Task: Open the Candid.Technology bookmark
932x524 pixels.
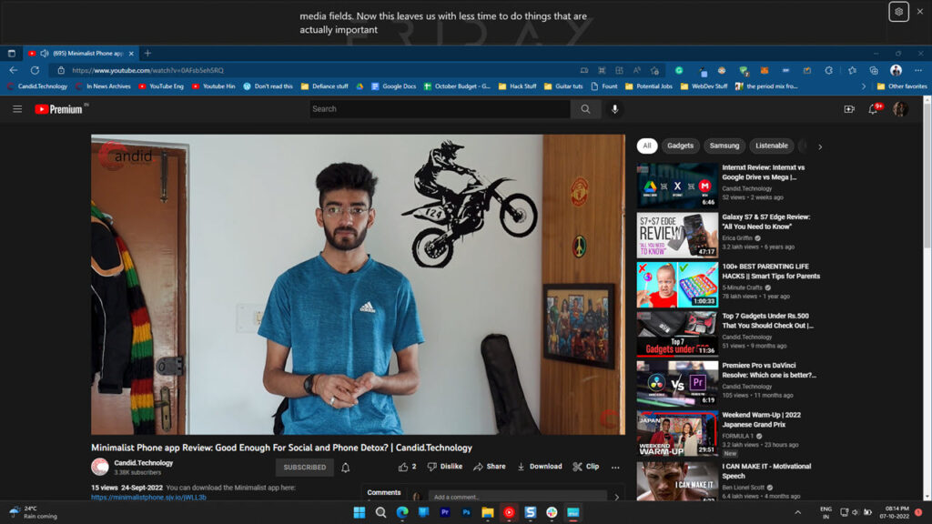Action: (37, 86)
